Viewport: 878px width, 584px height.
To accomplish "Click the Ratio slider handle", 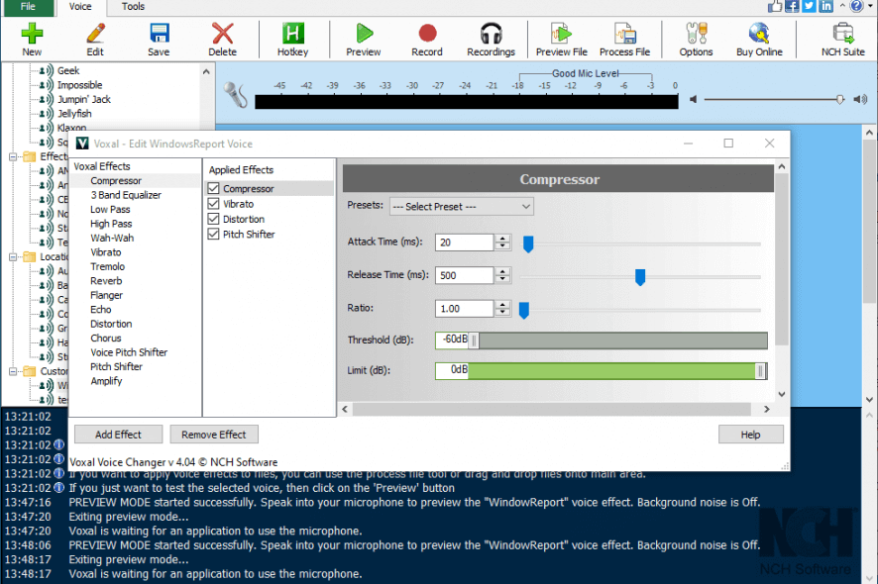I will pos(524,310).
